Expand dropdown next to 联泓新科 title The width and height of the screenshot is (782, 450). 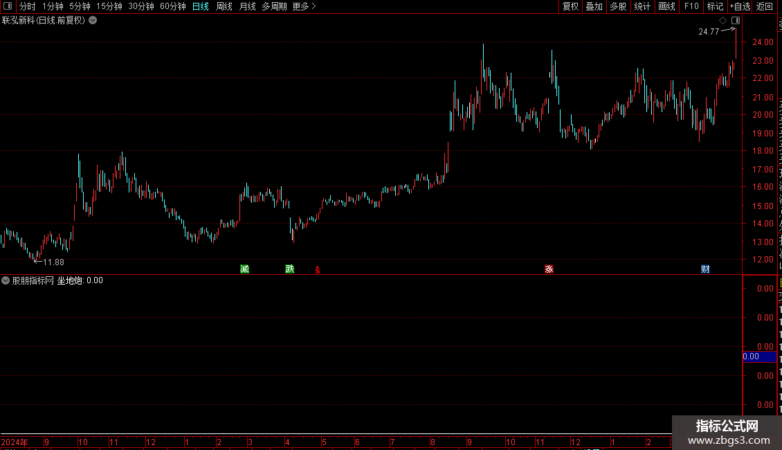tap(93, 21)
